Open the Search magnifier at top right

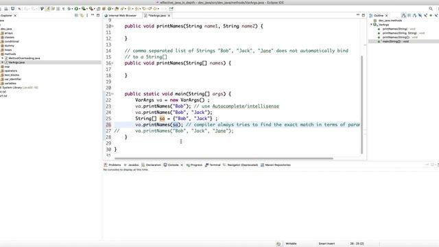click(x=431, y=9)
